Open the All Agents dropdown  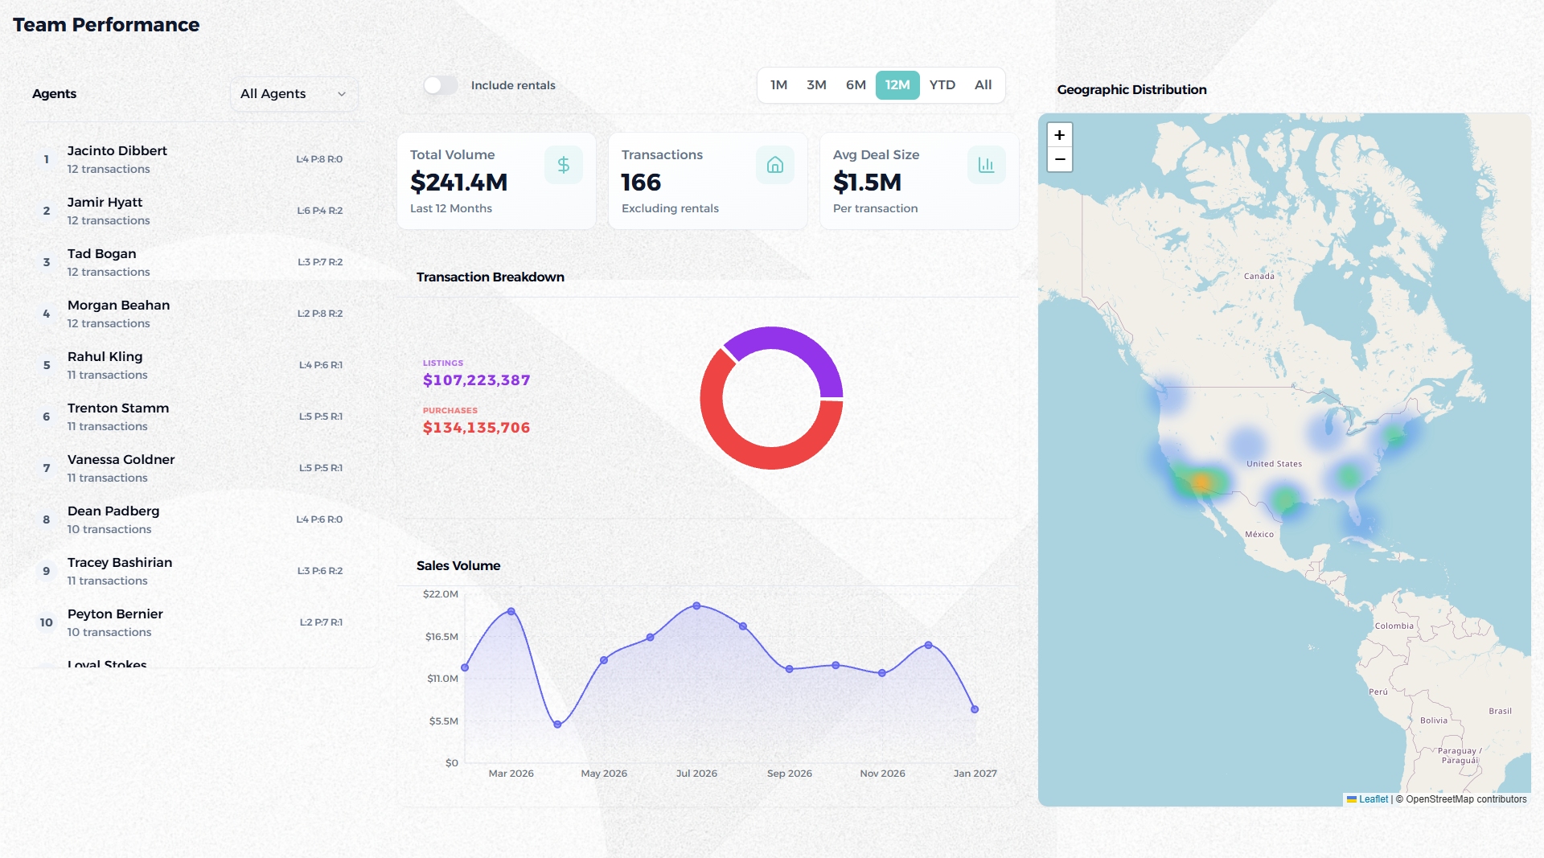click(294, 94)
